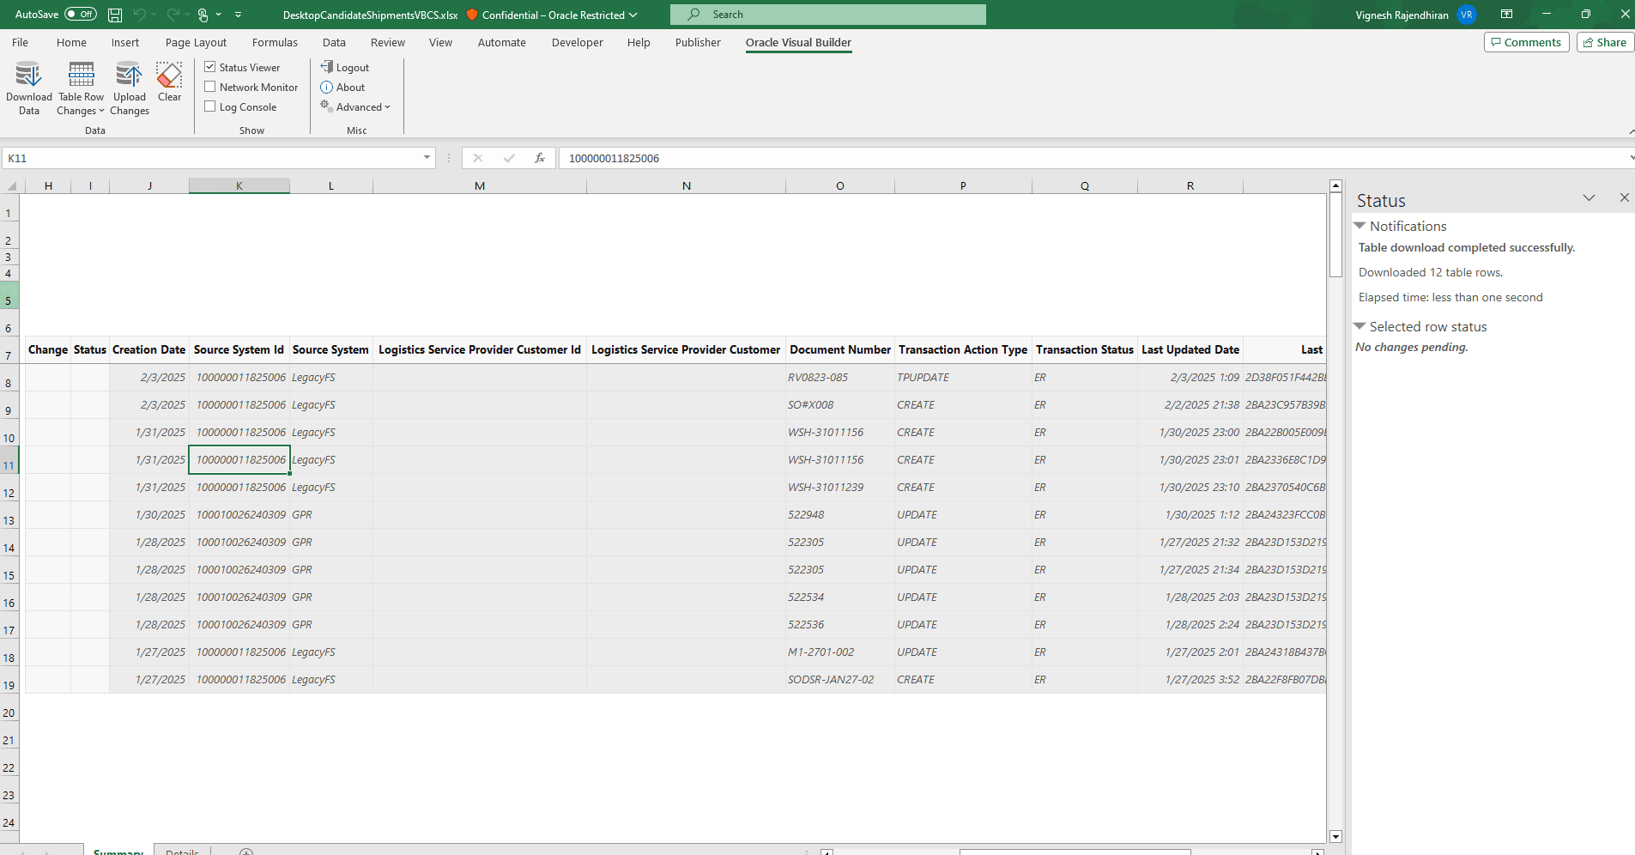Click the Save icon in Quick Access toolbar
This screenshot has height=855, width=1635.
(x=114, y=14)
